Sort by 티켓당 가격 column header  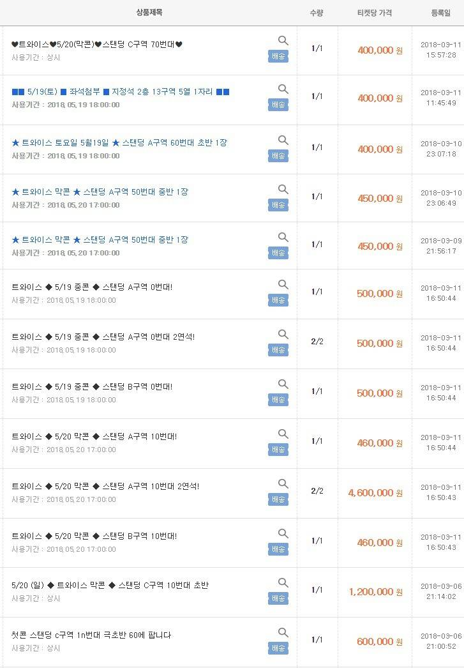coord(375,13)
